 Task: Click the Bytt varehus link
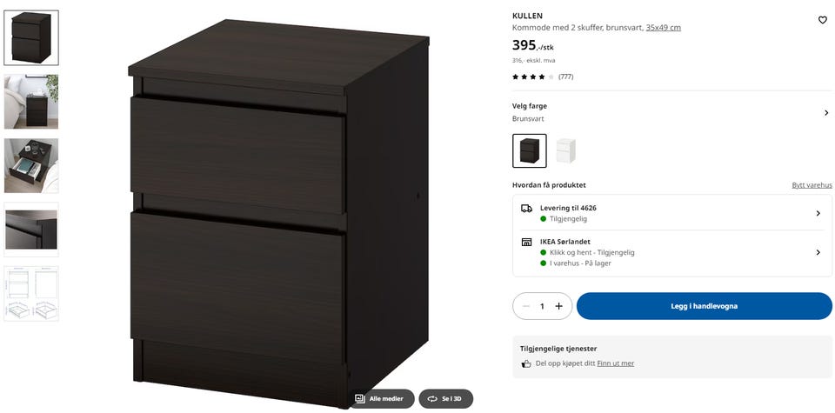pyautogui.click(x=812, y=185)
